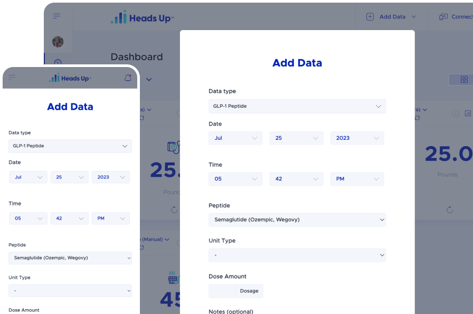Select the month Jul dropdown in mobile form

click(x=28, y=177)
